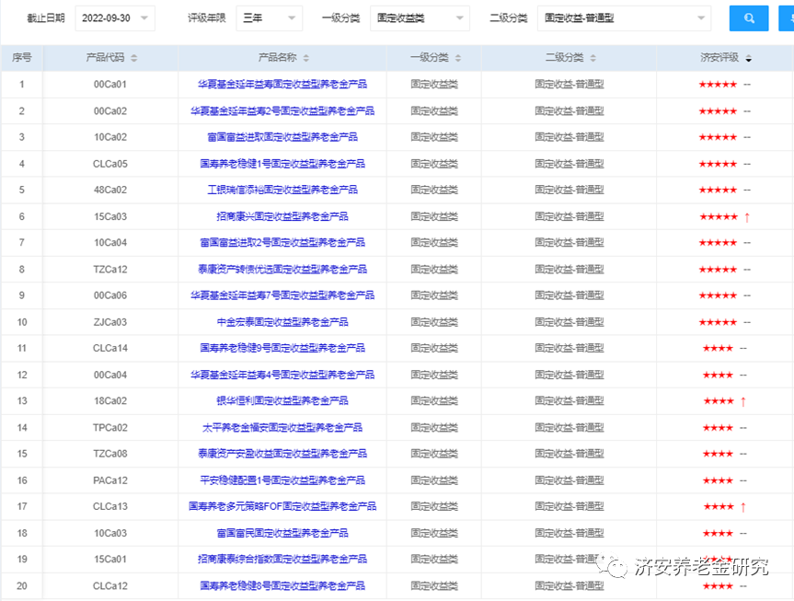Click the blue search magnifier button
The width and height of the screenshot is (794, 601).
[748, 18]
